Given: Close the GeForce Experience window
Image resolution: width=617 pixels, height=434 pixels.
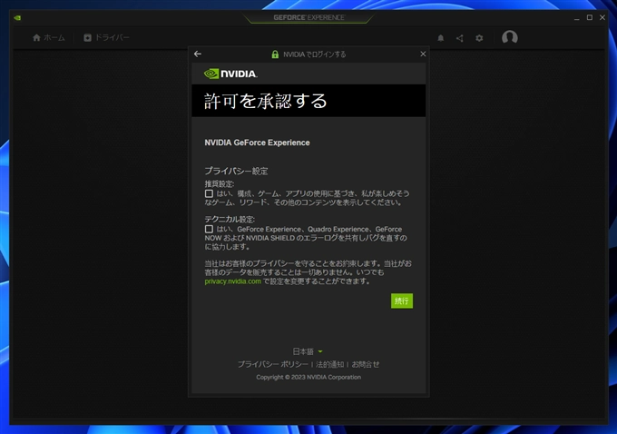Looking at the screenshot, I should click(x=602, y=17).
